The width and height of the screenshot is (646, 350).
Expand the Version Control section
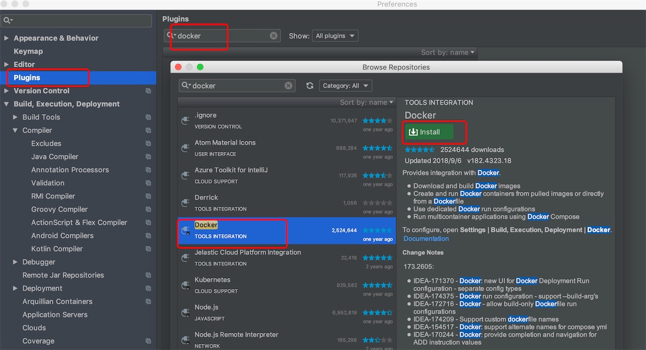[x=7, y=91]
